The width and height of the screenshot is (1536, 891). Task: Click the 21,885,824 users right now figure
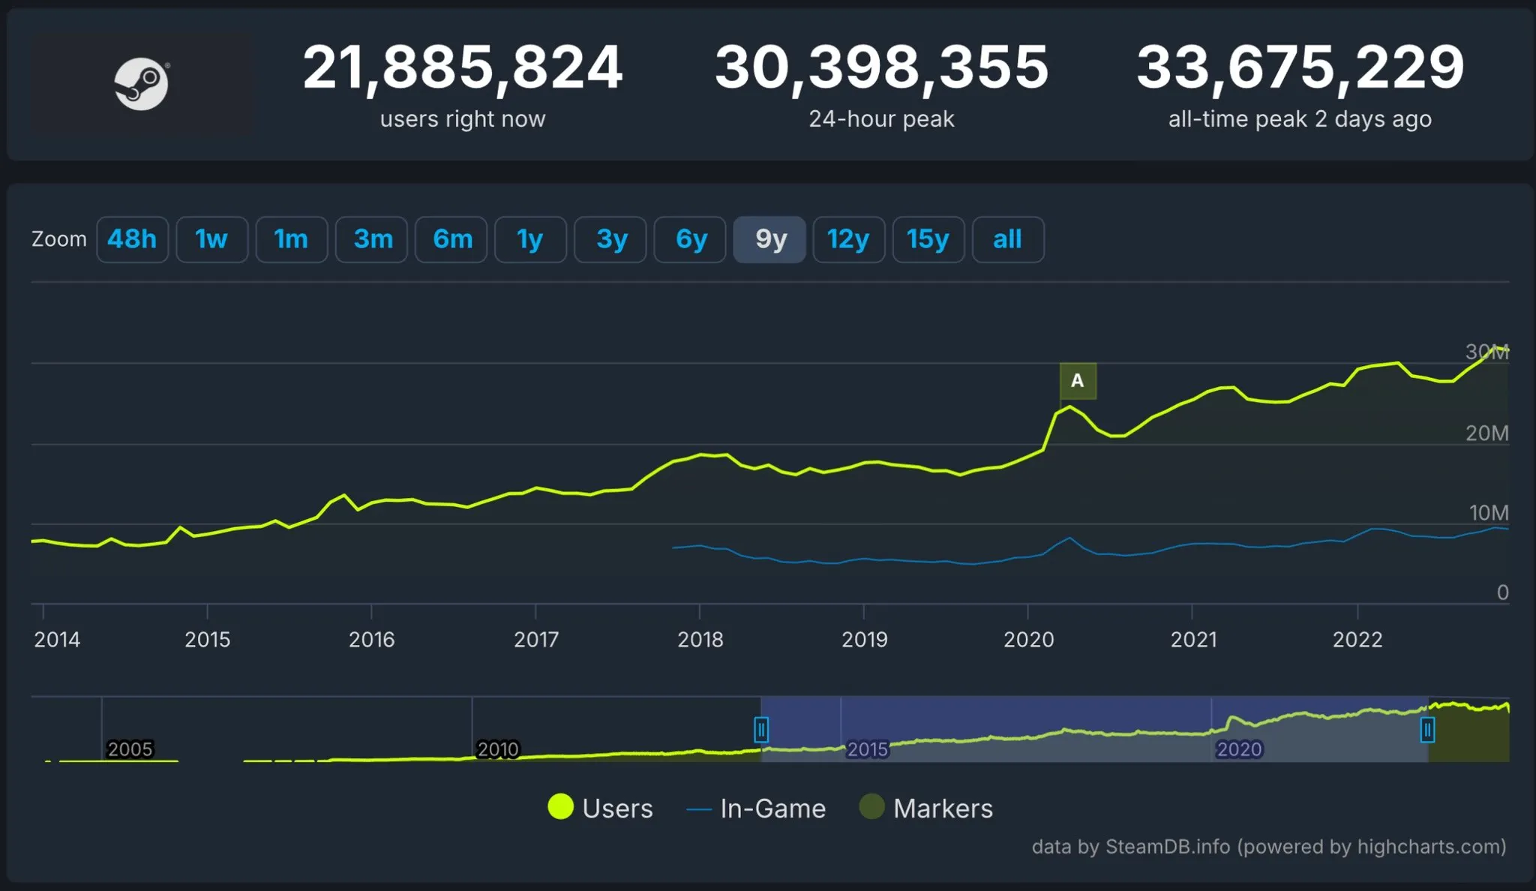click(x=463, y=67)
